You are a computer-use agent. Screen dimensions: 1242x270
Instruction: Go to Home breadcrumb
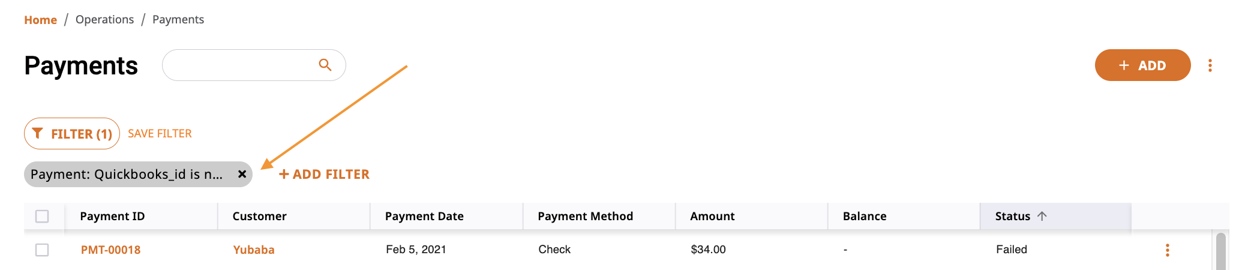tap(40, 20)
